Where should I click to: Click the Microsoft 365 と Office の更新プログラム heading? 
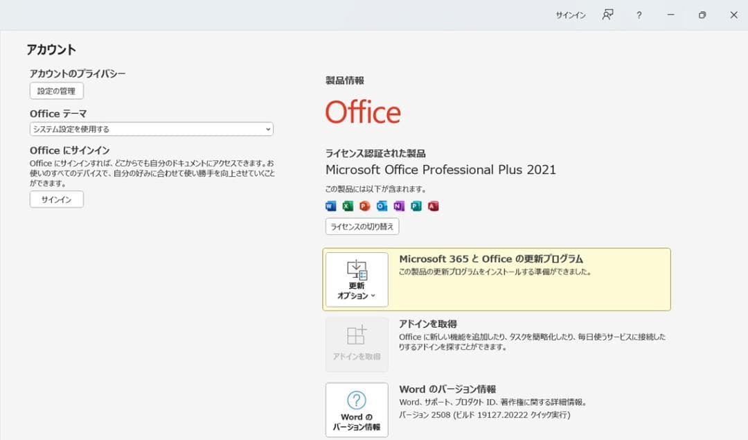(x=491, y=258)
